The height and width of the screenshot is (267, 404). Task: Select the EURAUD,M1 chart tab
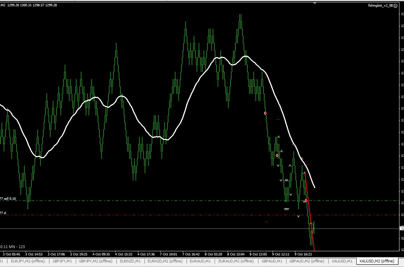(200, 261)
